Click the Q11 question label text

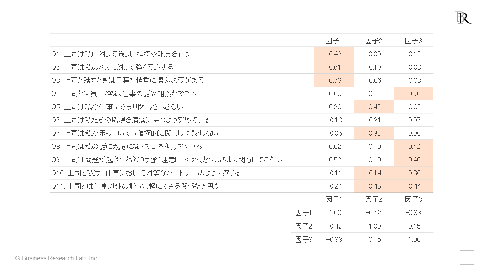(x=135, y=186)
